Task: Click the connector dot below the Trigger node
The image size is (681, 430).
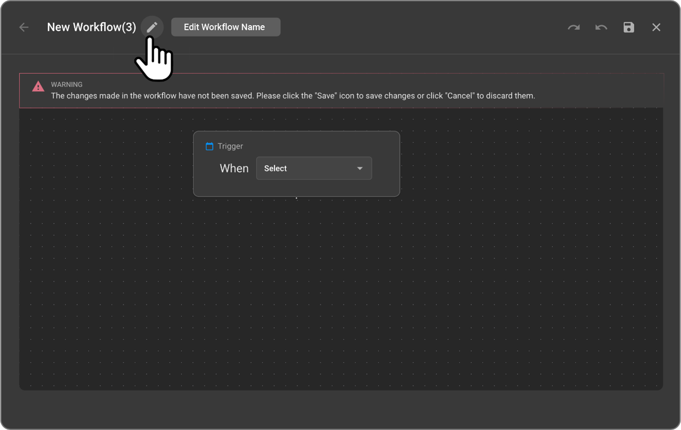Action: pyautogui.click(x=297, y=198)
